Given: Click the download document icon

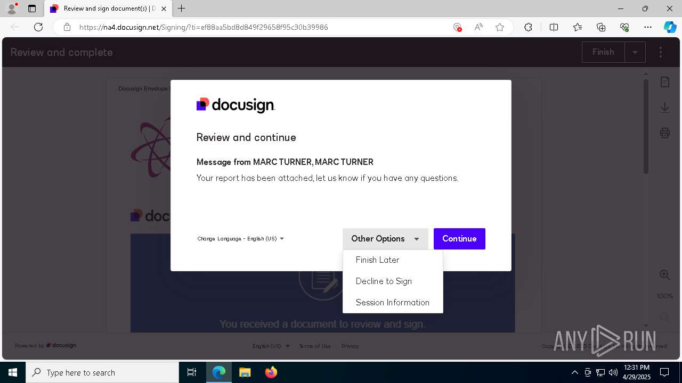Looking at the screenshot, I should 665,107.
